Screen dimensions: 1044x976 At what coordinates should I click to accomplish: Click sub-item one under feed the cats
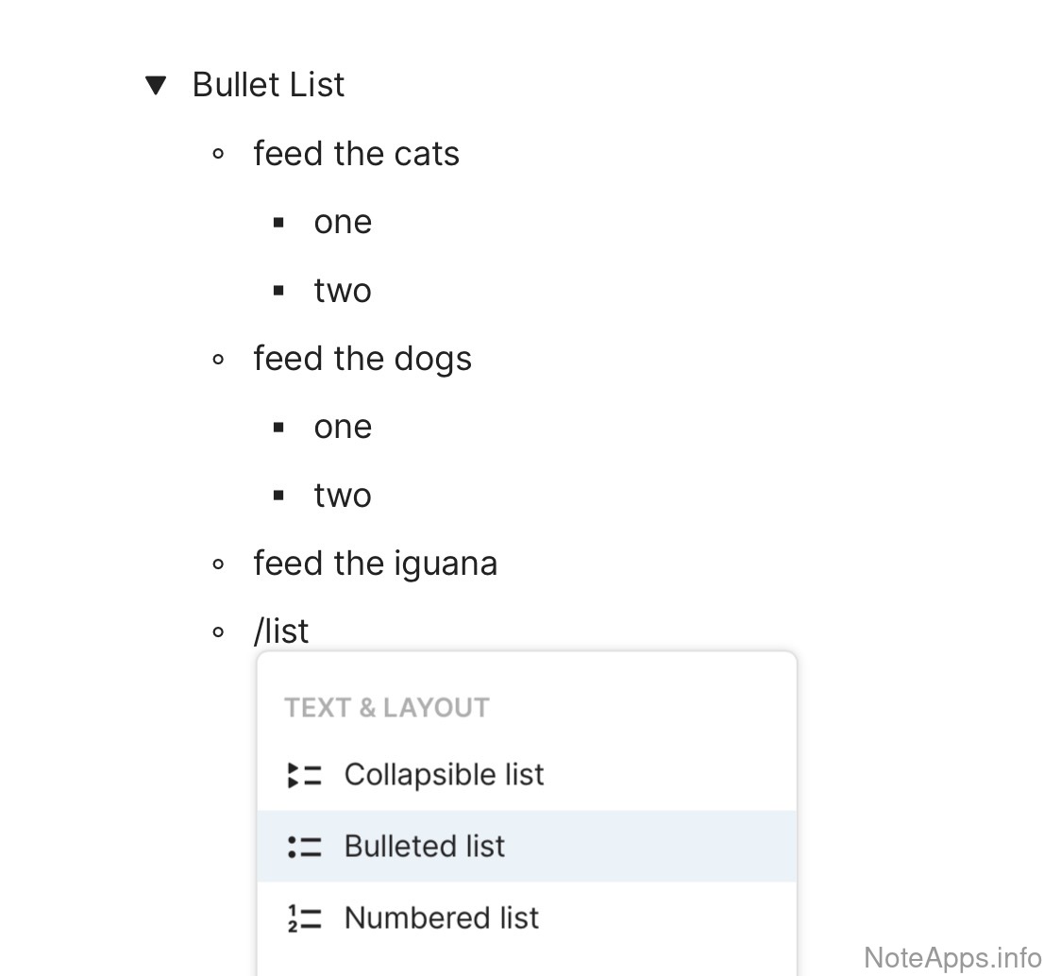[x=343, y=223]
